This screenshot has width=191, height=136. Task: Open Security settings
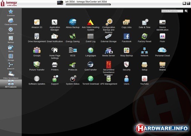pos(126,66)
